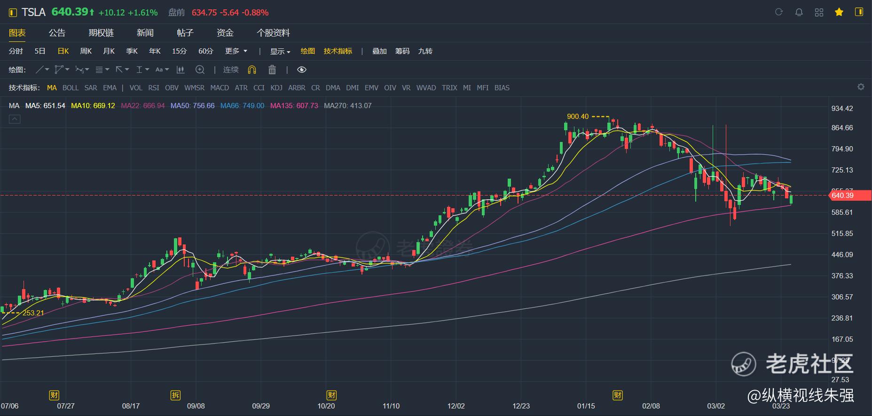Select the 60分 timeframe

[x=206, y=51]
